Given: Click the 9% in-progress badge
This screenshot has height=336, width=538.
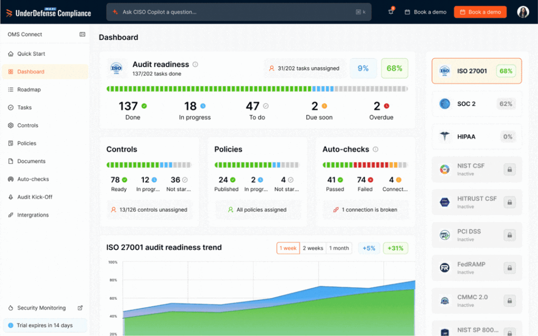Looking at the screenshot, I should click(363, 68).
